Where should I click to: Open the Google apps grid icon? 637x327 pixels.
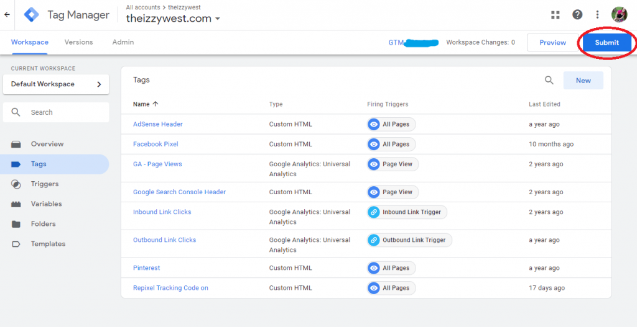(x=556, y=15)
